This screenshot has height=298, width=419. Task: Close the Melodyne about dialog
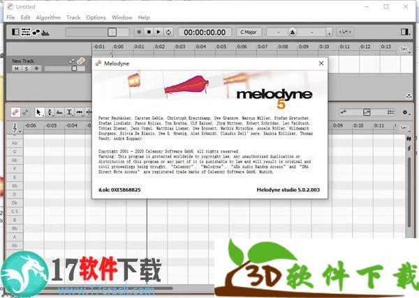coord(321,63)
